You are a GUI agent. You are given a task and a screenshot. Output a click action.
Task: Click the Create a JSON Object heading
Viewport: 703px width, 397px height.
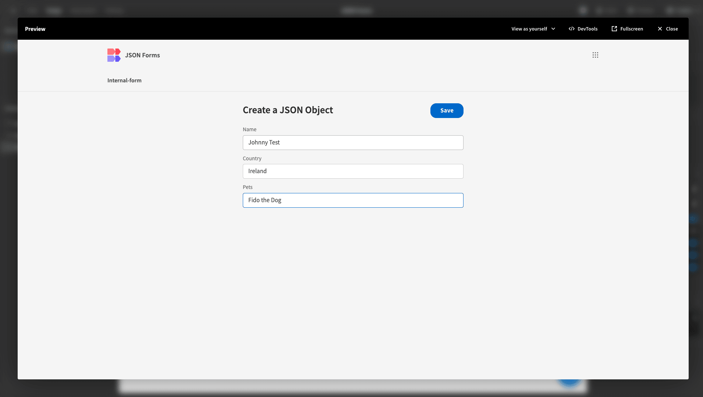pos(288,110)
